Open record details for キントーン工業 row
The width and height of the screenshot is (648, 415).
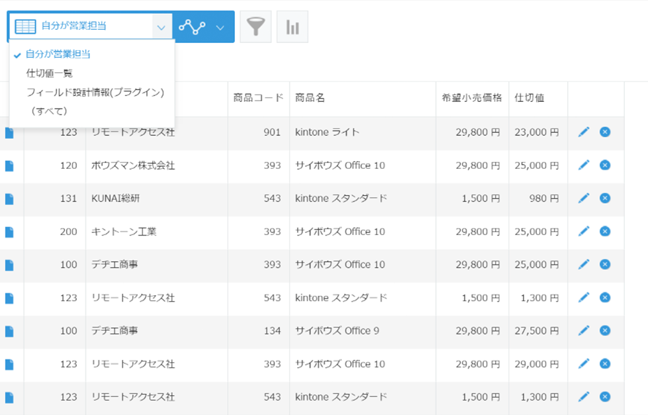coord(9,232)
